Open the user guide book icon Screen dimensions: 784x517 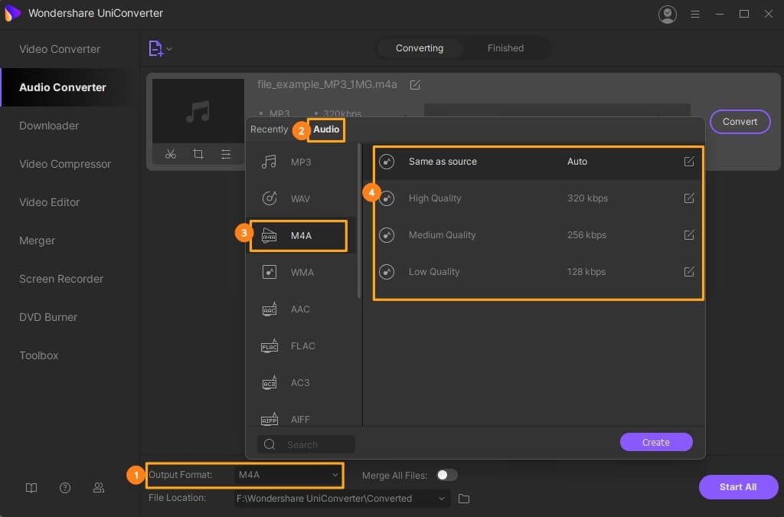click(31, 488)
